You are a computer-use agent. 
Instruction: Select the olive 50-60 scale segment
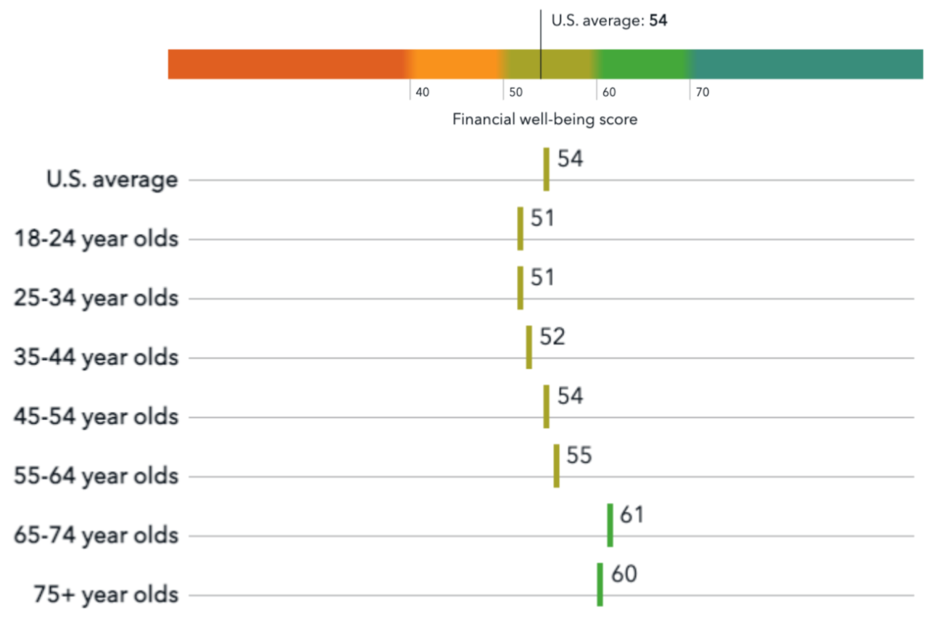point(550,64)
